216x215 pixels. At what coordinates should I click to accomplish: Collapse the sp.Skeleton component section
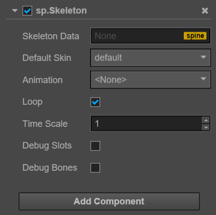coord(15,11)
